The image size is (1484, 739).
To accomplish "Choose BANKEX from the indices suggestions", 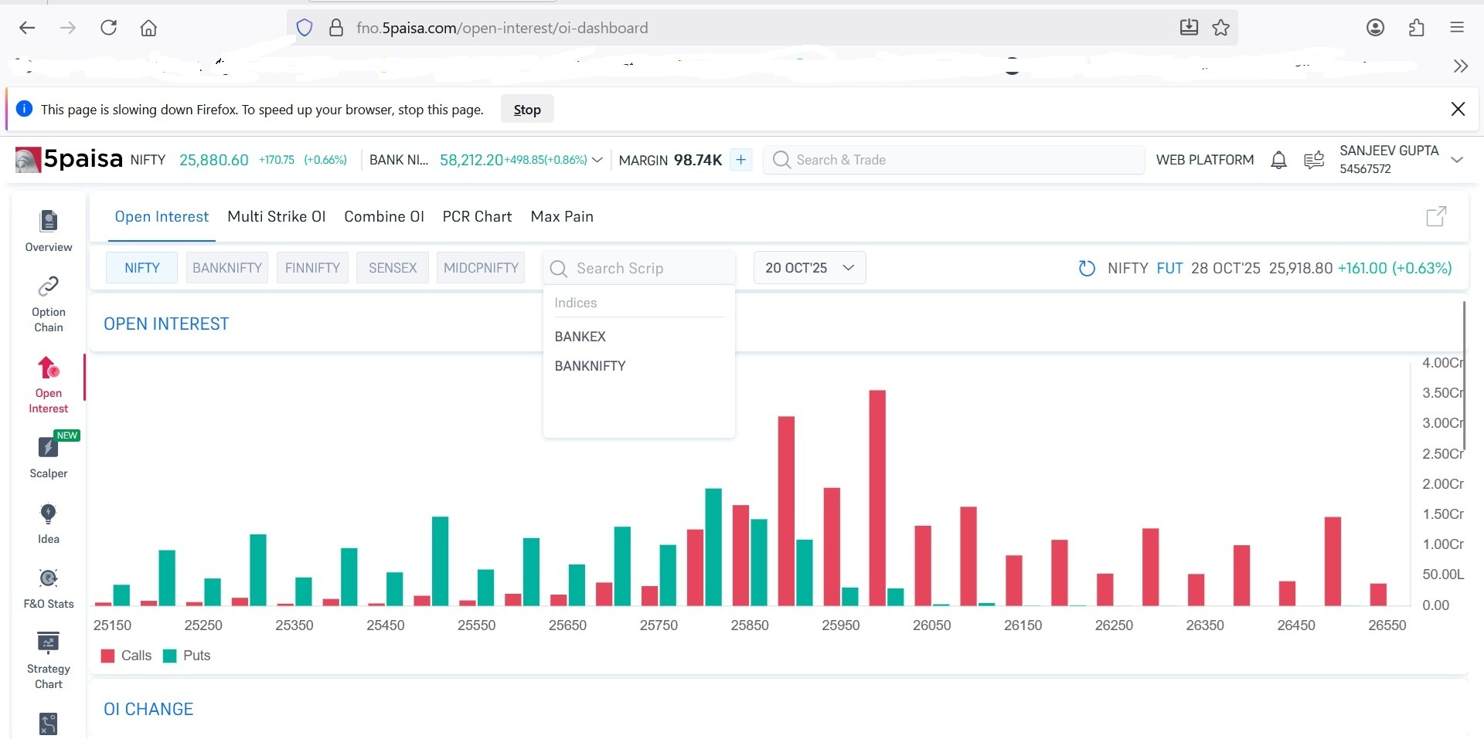I will tap(580, 337).
